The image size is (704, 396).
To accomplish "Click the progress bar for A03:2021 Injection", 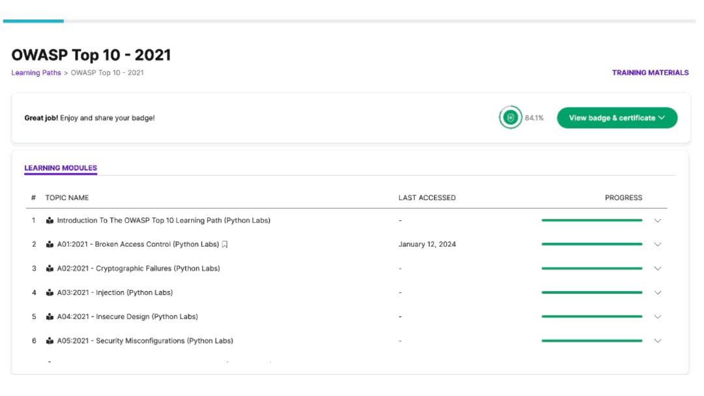I will (x=592, y=292).
